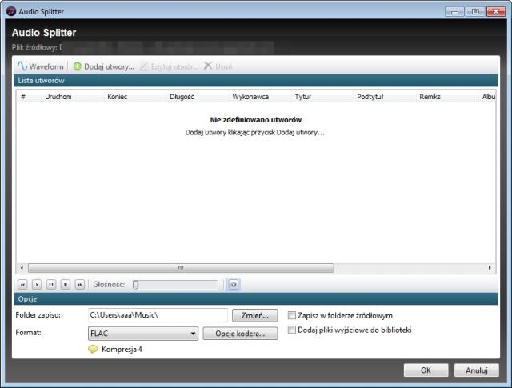Confirm with the OK button
This screenshot has width=512, height=388.
(425, 370)
